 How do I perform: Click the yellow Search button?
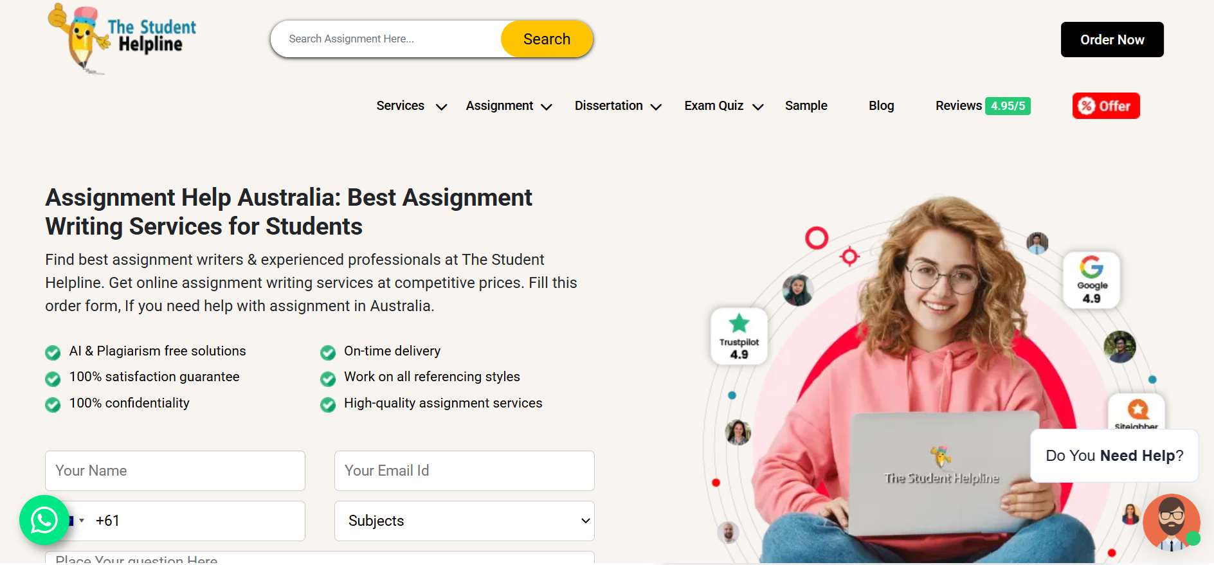pyautogui.click(x=547, y=39)
